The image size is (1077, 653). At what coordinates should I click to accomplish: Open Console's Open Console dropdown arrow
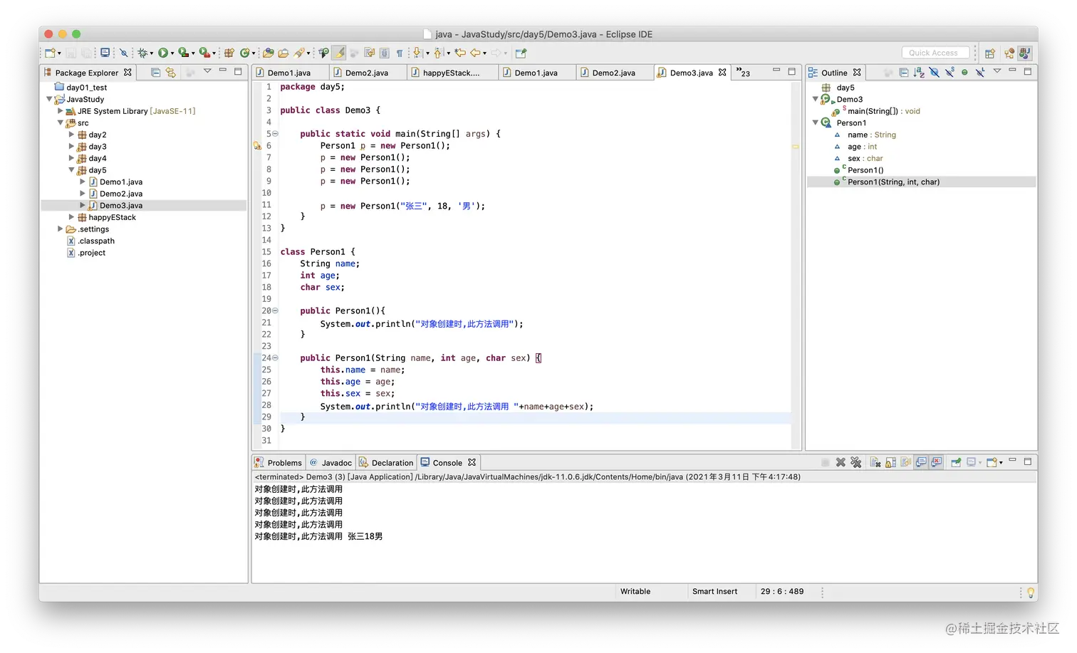(x=1001, y=463)
